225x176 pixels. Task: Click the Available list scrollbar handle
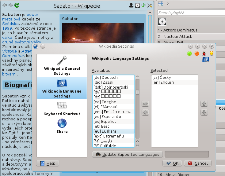[137, 92]
